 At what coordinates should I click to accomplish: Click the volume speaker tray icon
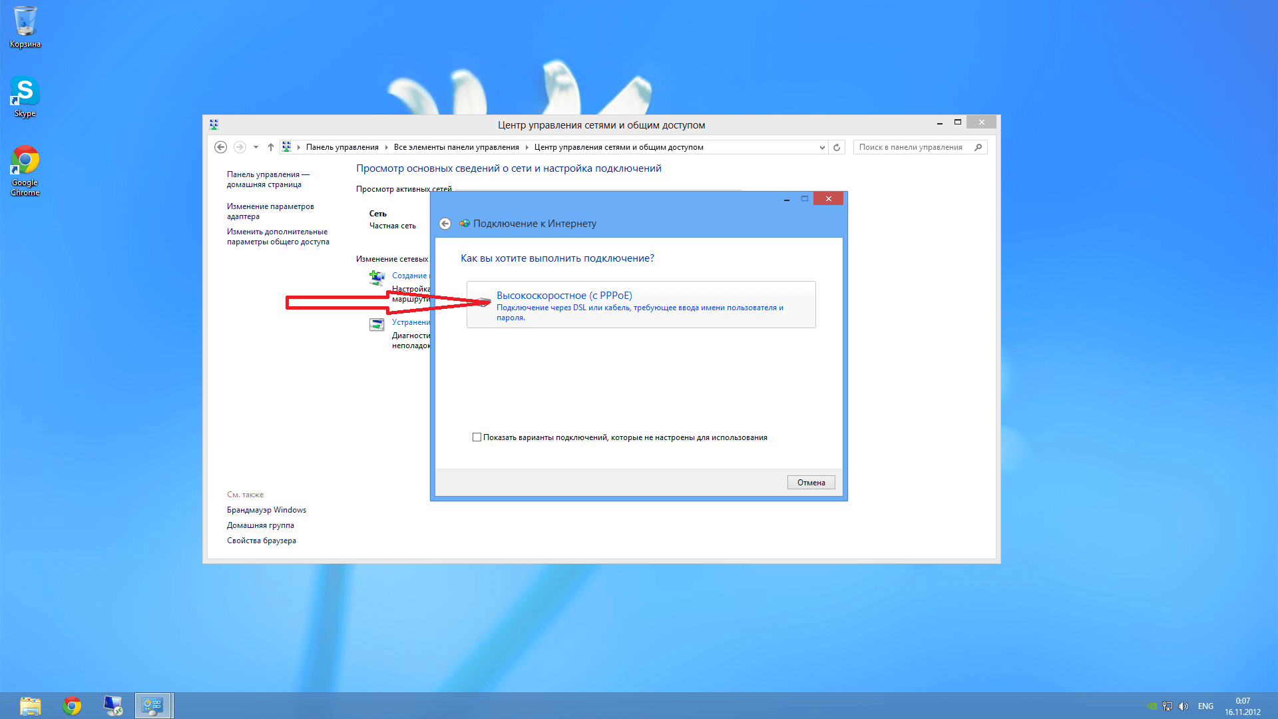[x=1183, y=706]
